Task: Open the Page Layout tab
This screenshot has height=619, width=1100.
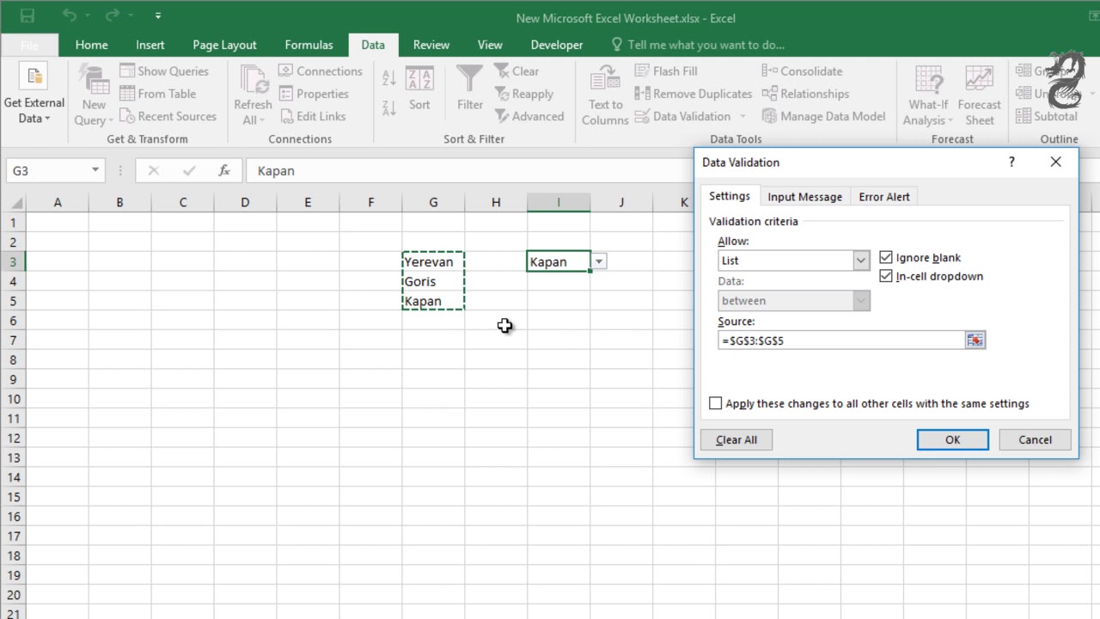Action: click(x=224, y=45)
